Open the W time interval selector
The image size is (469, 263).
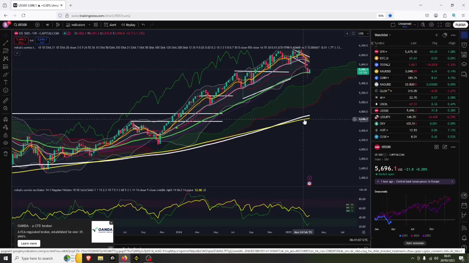pos(47,25)
